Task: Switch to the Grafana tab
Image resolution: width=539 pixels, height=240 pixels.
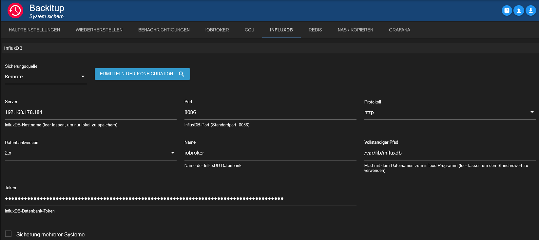Action: click(x=399, y=30)
